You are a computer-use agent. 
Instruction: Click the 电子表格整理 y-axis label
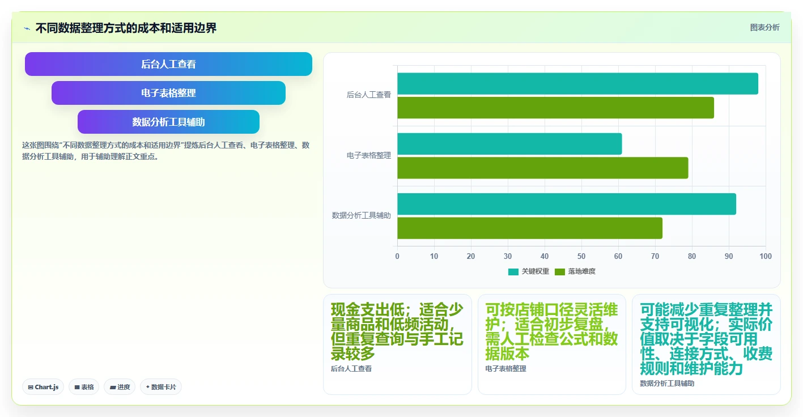(369, 155)
